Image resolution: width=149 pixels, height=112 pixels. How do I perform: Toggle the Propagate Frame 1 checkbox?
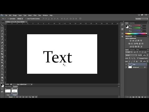[138, 58]
